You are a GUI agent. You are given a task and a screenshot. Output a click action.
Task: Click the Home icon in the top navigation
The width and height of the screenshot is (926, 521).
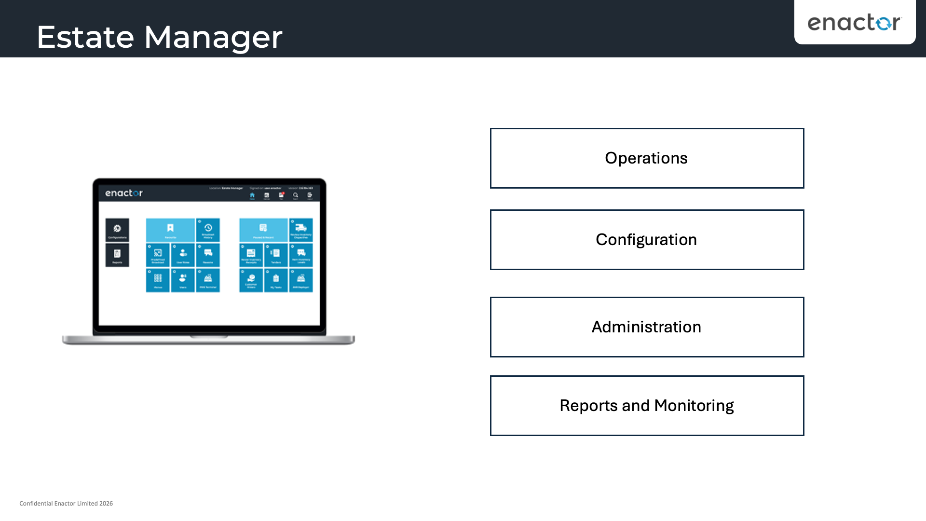click(252, 195)
